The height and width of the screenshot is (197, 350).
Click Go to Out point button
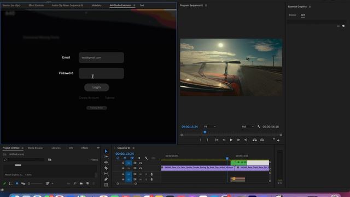(246, 140)
